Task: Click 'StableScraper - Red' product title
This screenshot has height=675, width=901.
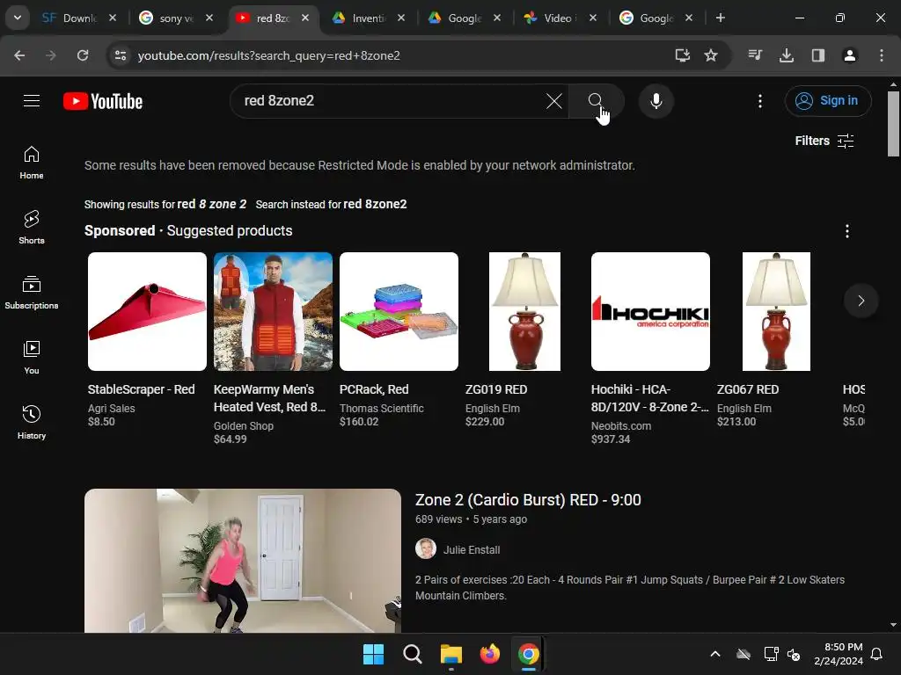Action: coord(142,389)
